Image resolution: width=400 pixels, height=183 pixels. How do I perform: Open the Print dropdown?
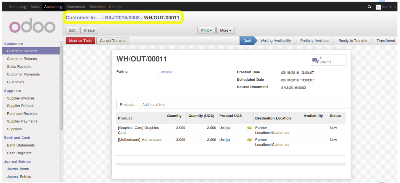[207, 30]
